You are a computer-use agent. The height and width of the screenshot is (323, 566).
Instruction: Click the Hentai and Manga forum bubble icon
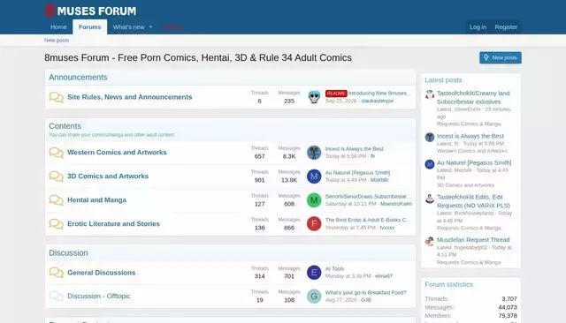(x=57, y=199)
